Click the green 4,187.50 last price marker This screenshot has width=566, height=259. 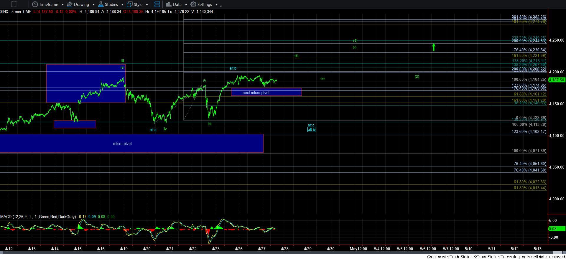tap(557, 80)
